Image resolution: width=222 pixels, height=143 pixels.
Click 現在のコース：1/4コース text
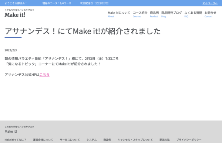57,3
